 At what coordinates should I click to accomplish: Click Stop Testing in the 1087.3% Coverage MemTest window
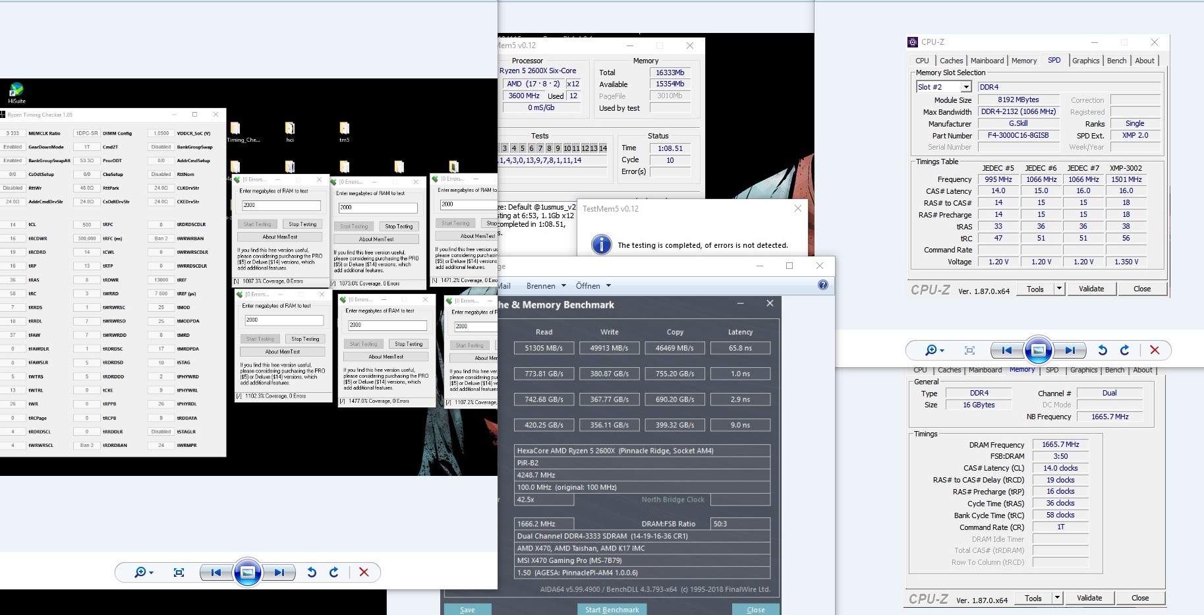pos(302,224)
